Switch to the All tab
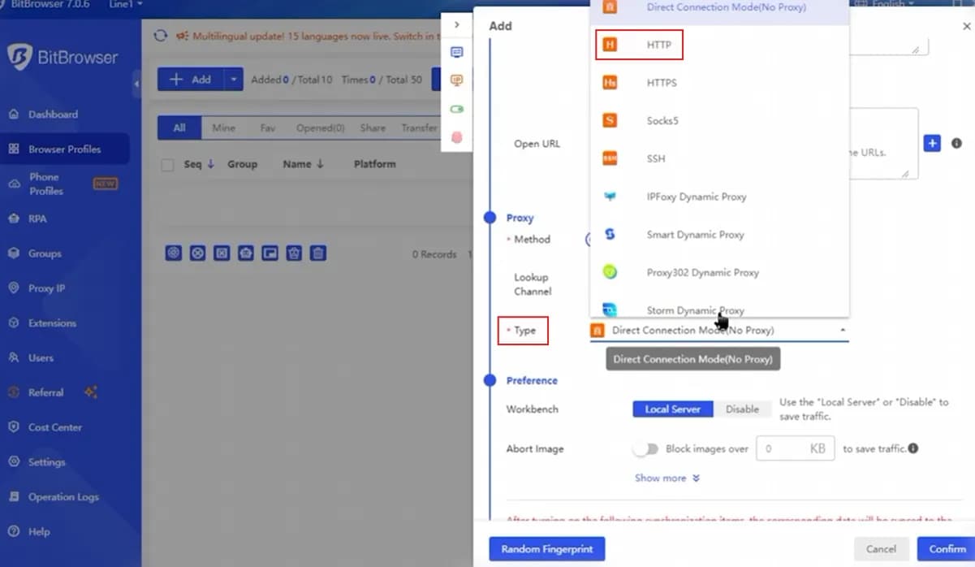The height and width of the screenshot is (567, 975). pyautogui.click(x=179, y=128)
